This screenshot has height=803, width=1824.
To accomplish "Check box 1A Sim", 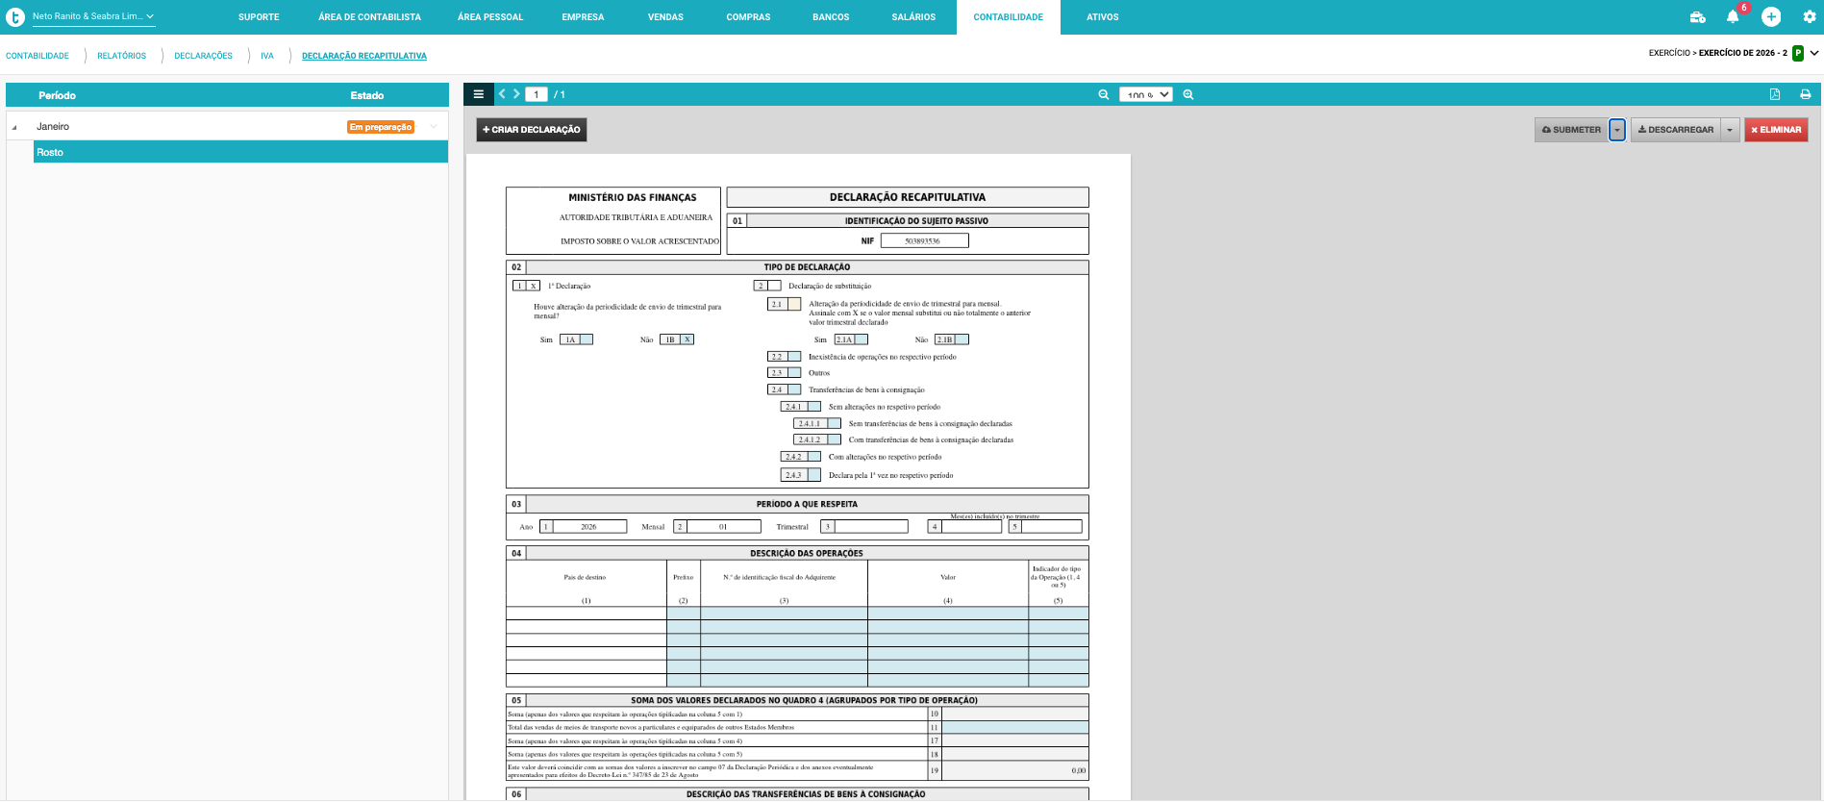I will pos(586,339).
